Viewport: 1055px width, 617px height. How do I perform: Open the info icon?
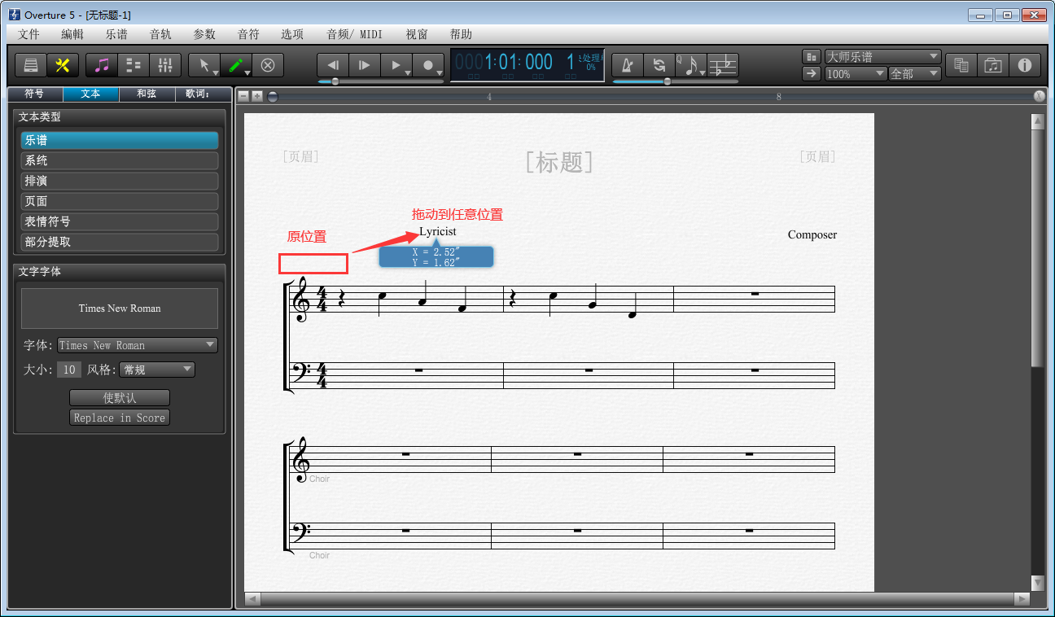click(x=1025, y=65)
